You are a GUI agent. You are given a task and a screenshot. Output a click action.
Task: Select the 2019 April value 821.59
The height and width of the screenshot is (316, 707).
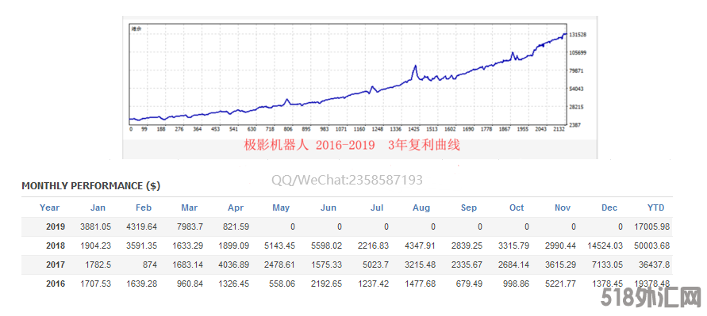pos(236,227)
